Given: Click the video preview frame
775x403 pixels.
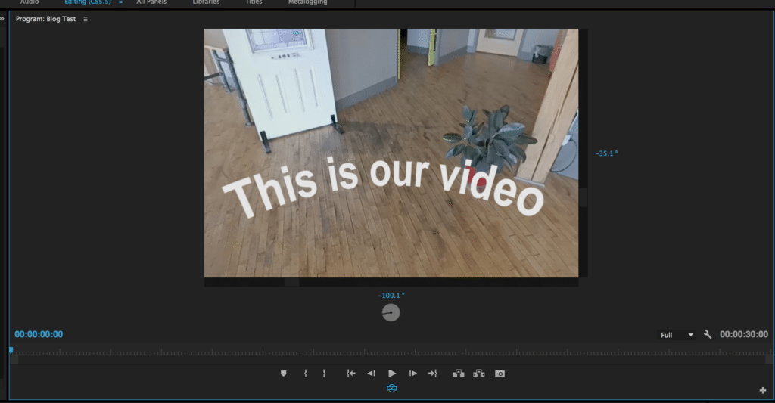Looking at the screenshot, I should (391, 153).
